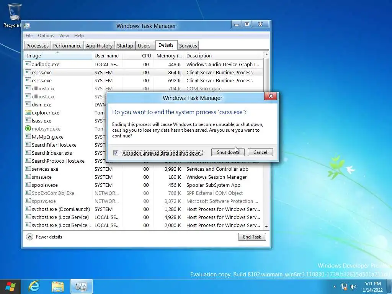Click the lsass.exe process icon

point(28,121)
